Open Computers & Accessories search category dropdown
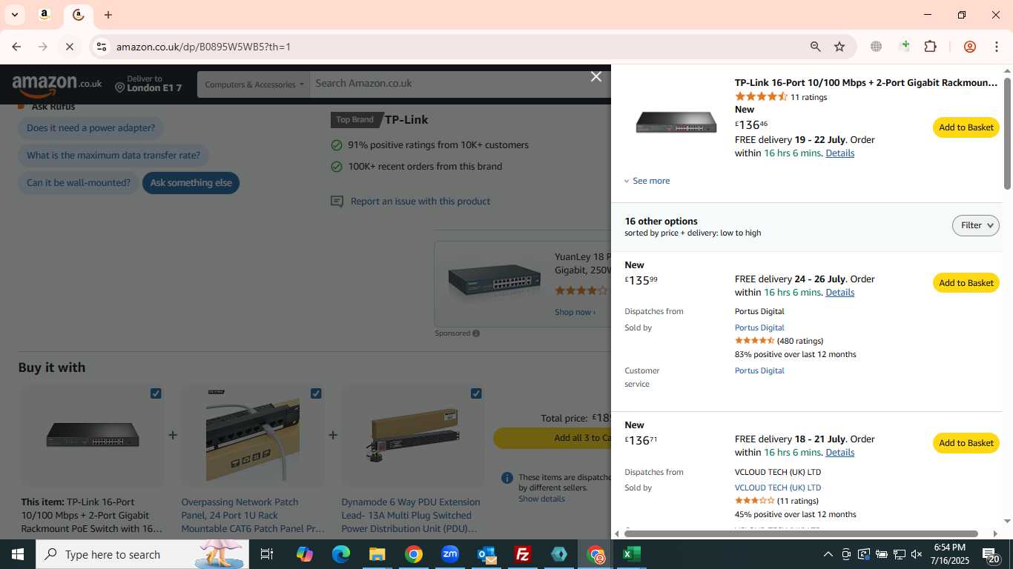Screen dimensions: 1013x569 [x=254, y=84]
